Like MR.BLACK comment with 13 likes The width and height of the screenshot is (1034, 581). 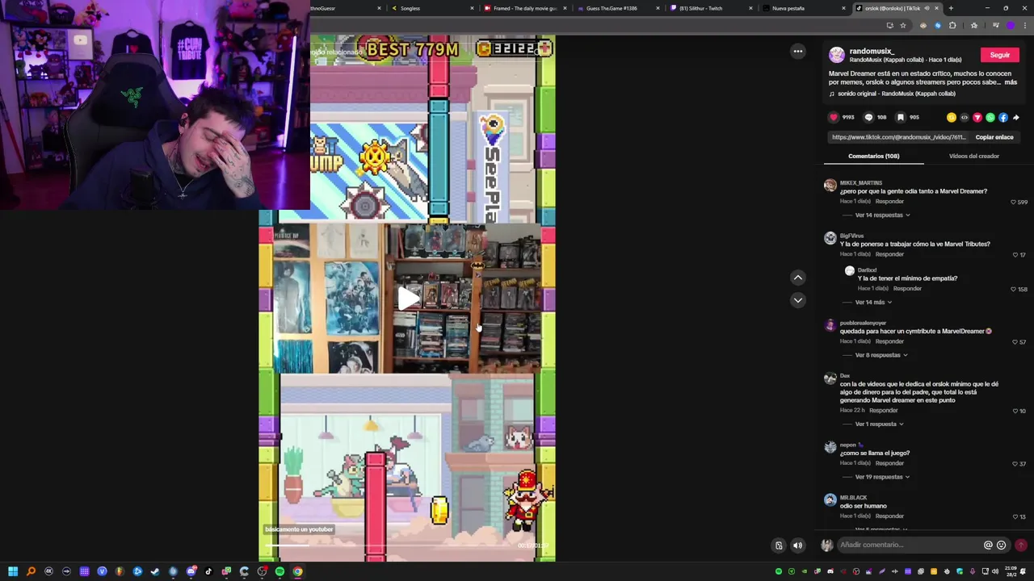point(1015,516)
